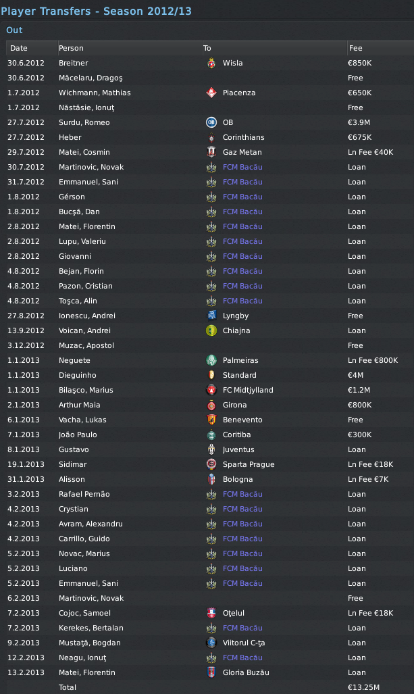Click the Palmeiras green crest icon
The height and width of the screenshot is (694, 414).
[211, 360]
